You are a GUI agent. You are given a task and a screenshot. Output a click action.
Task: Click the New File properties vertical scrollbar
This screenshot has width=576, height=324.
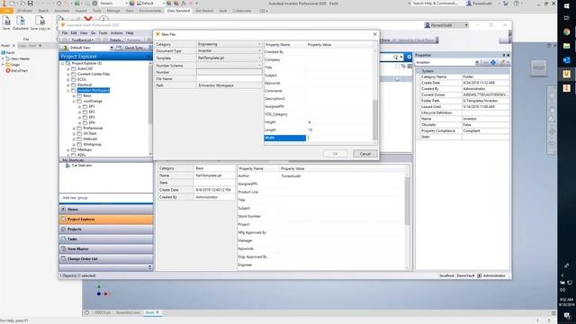[374, 120]
